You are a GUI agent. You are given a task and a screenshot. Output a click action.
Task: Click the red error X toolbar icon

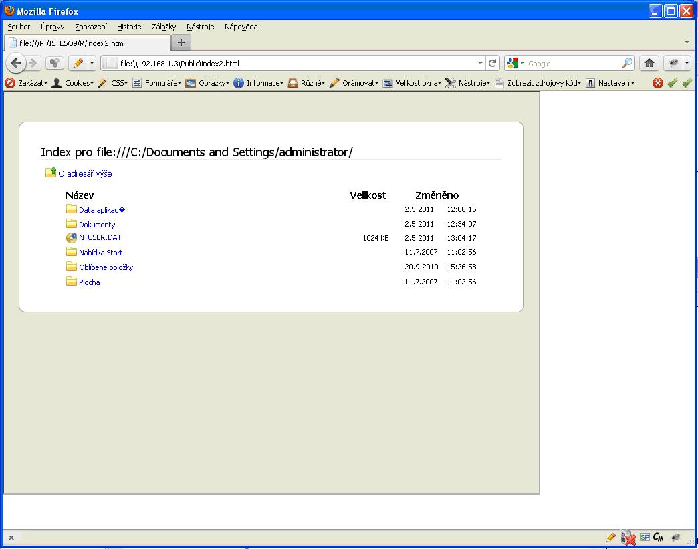[657, 83]
